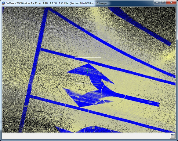Viewport: 178px width, 141px height.
Task: Pick the right tail end of arrow shaft
Action: pos(158,105)
